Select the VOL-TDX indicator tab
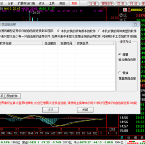Viewport: 145px width, 145px height. click(68, 133)
